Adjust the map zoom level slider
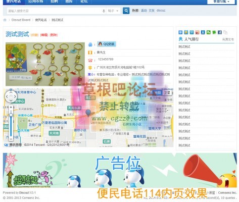The height and width of the screenshot is (202, 239). click(x=11, y=115)
